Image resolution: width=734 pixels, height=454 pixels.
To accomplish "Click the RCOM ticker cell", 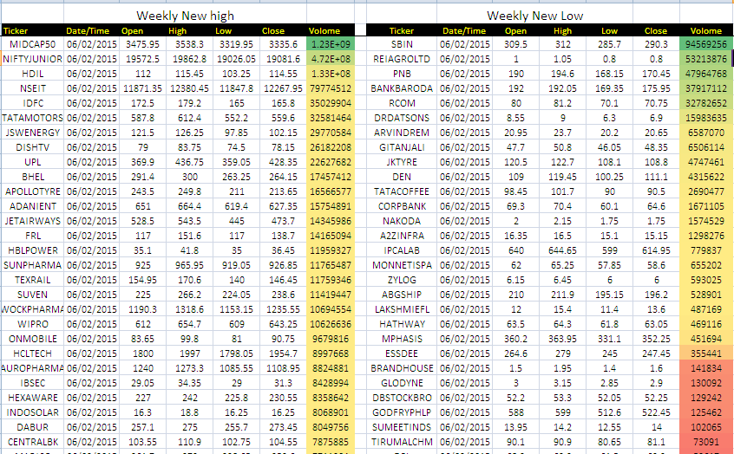I will pos(402,103).
